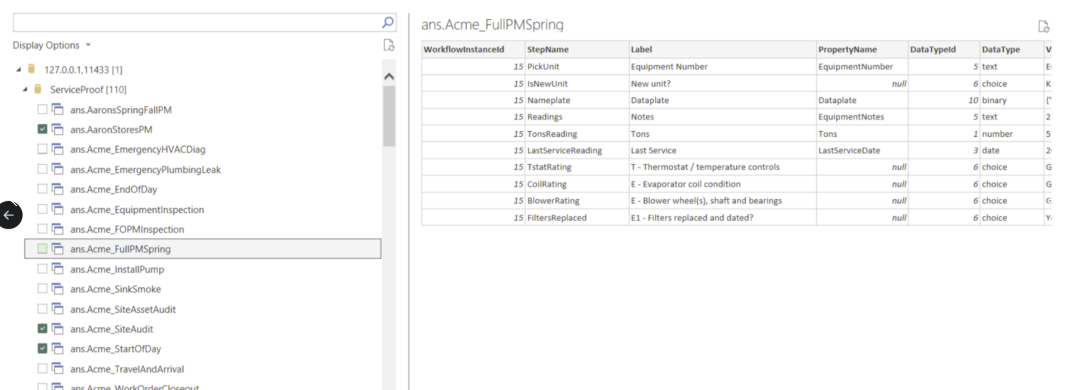Check the ans.AaronsSpringFallPM checkbox
The width and height of the screenshot is (1067, 390).
coord(42,109)
